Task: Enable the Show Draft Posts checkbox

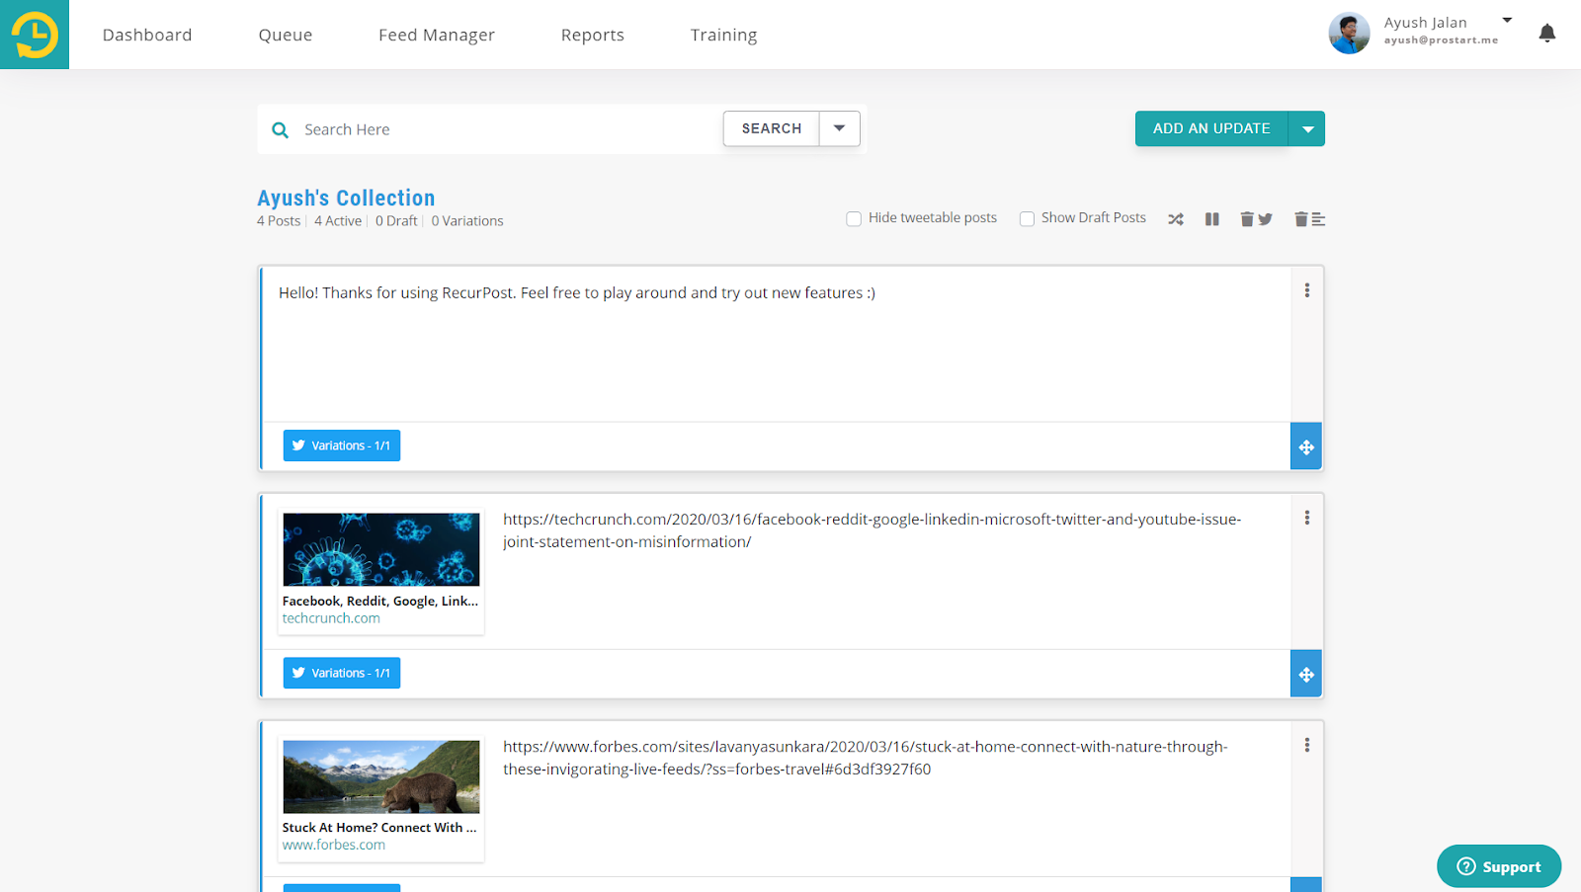Action: tap(1027, 218)
